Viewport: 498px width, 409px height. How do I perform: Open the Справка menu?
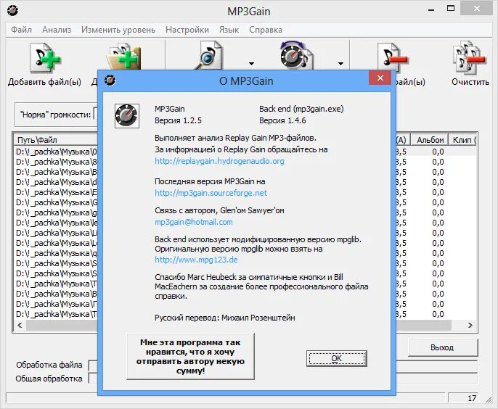(266, 30)
